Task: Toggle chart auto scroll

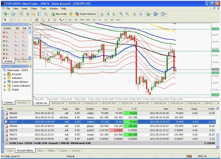Action: pyautogui.click(x=135, y=14)
